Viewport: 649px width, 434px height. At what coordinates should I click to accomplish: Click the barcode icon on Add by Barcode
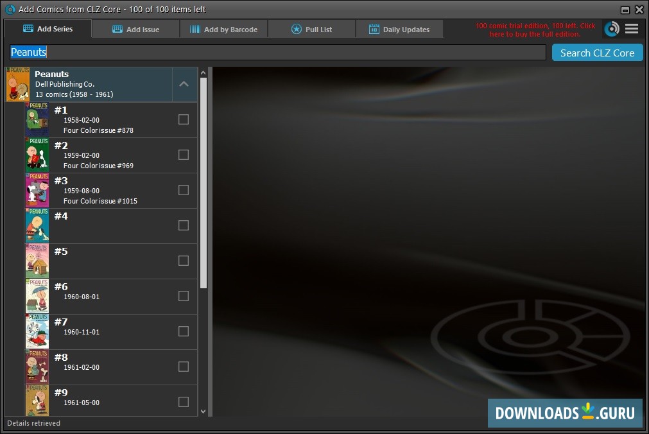(195, 30)
